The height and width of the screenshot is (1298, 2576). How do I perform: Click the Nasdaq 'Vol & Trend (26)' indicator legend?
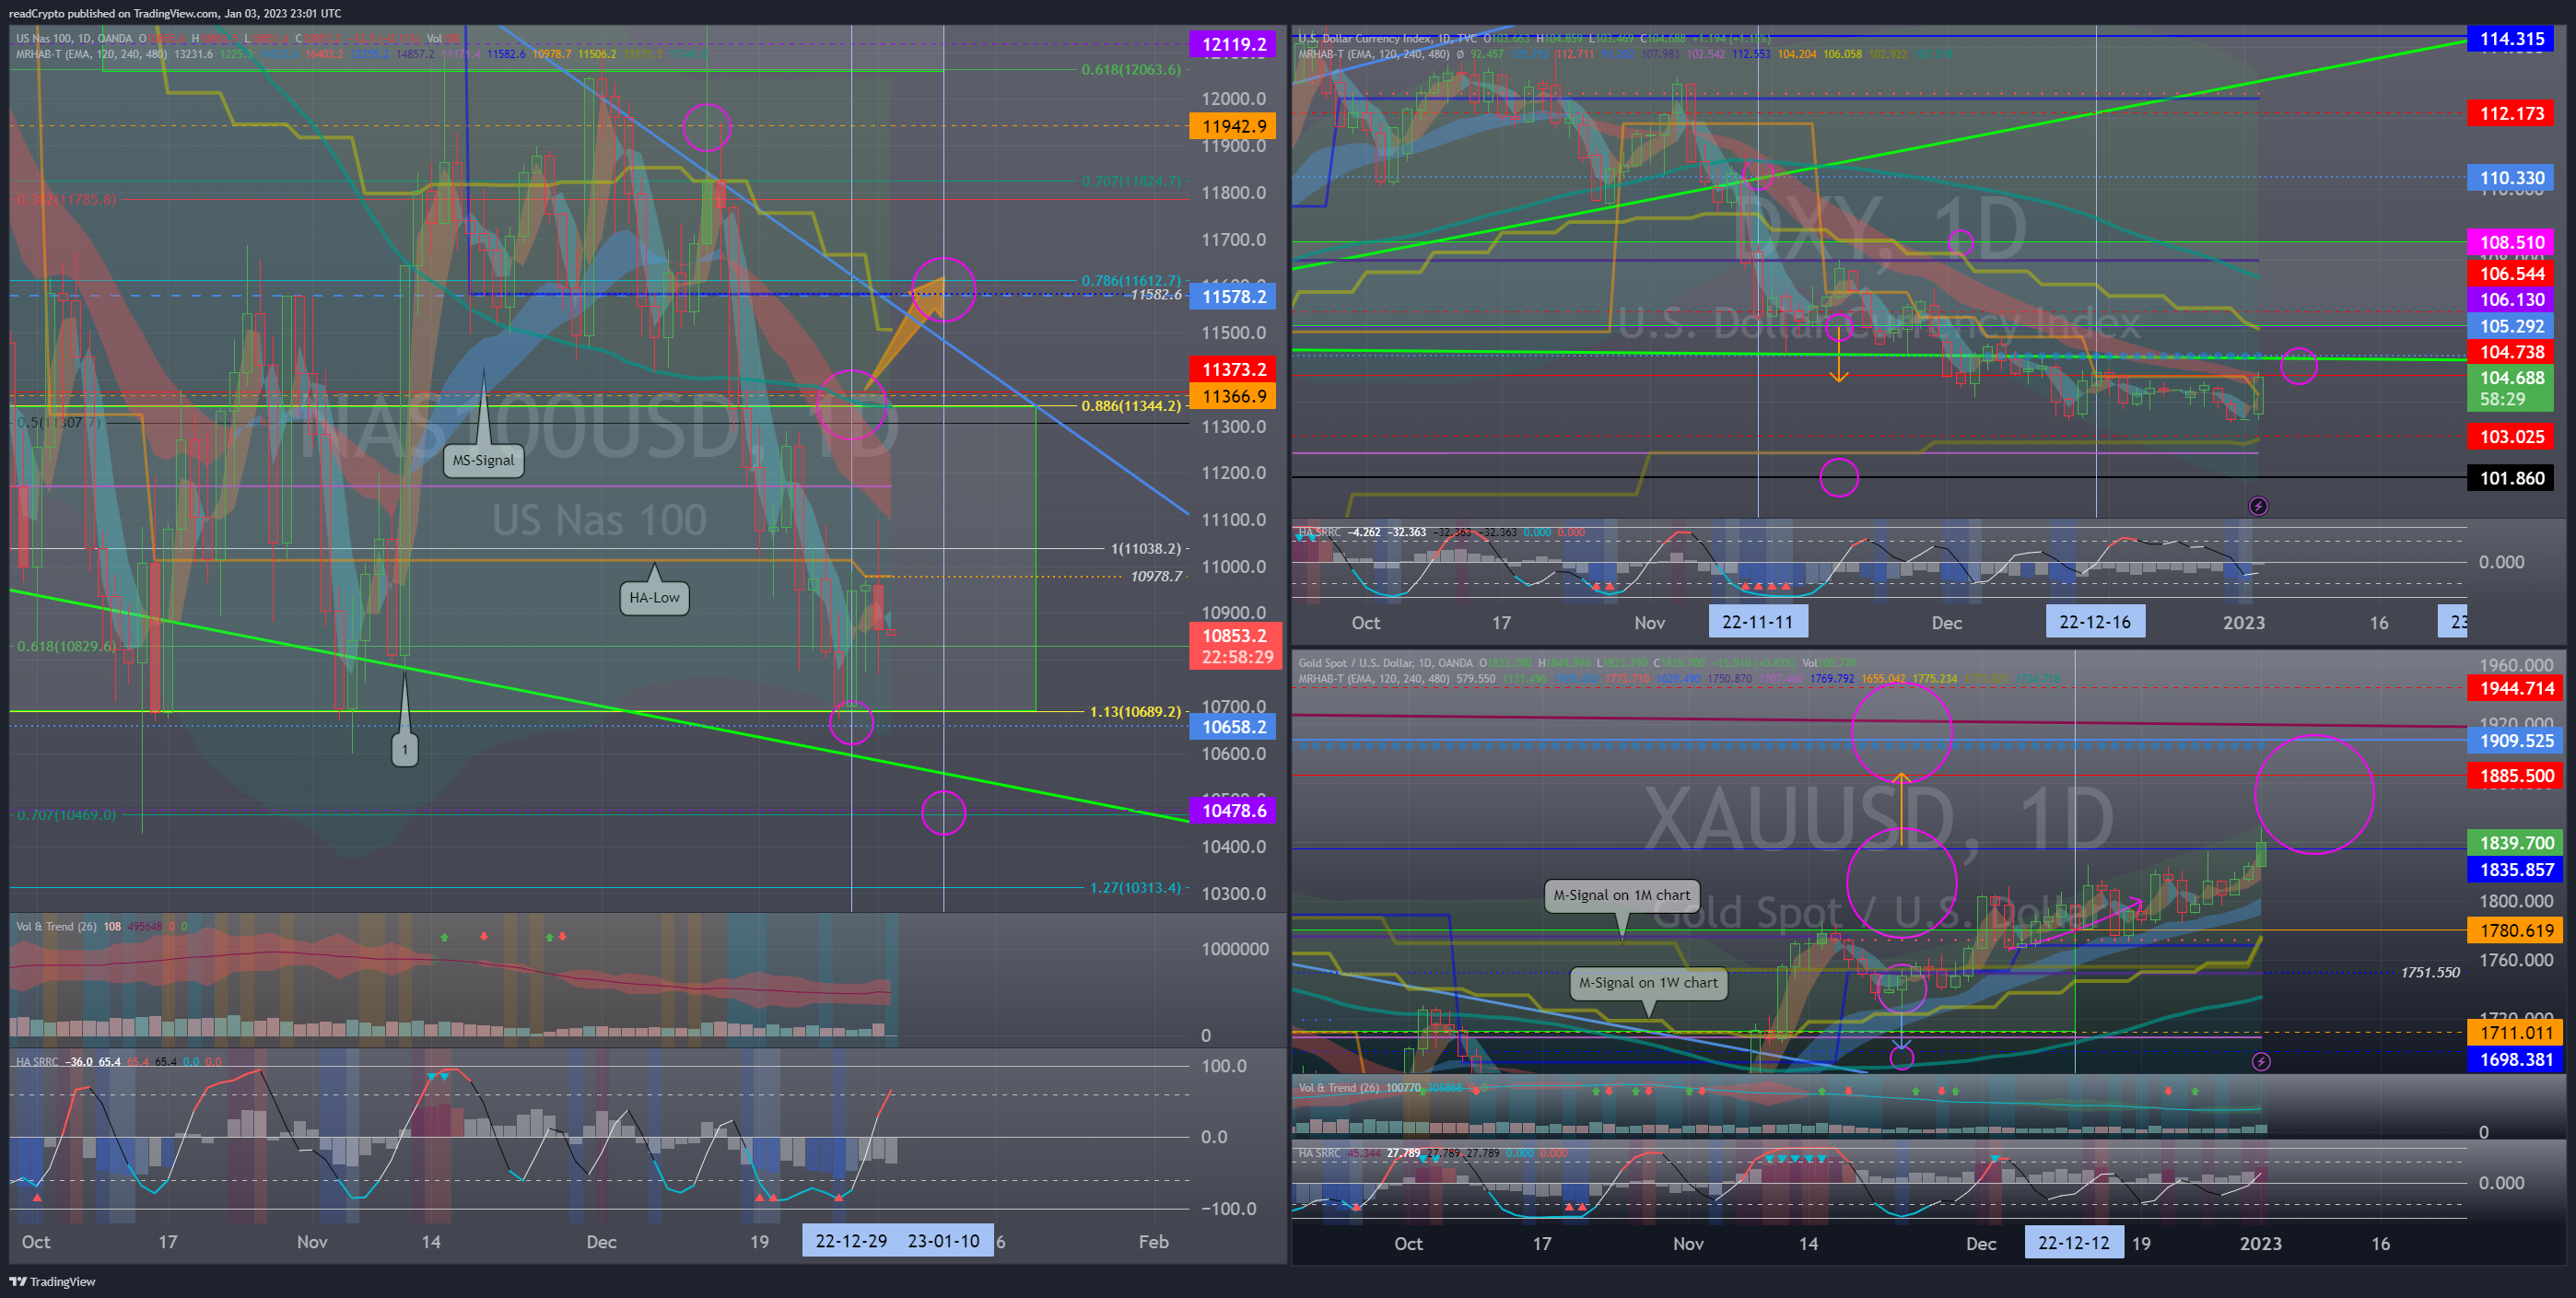coord(56,926)
